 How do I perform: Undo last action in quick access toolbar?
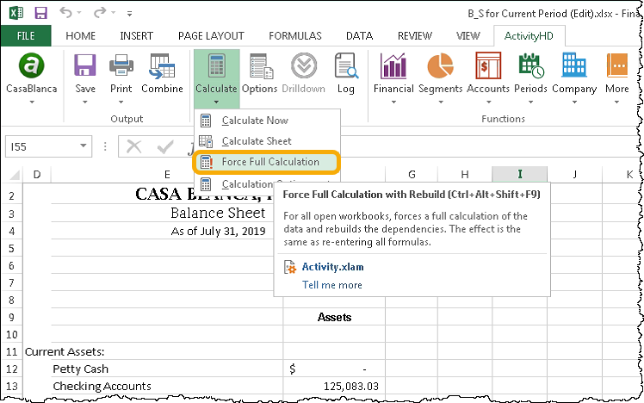pos(65,12)
